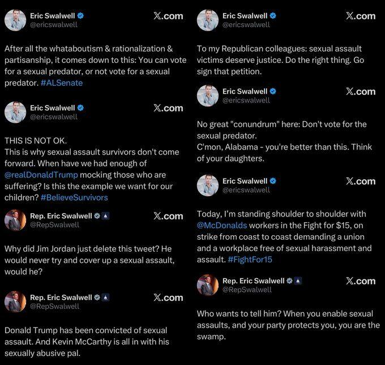Click the government badge on the "swamp" tweet
The width and height of the screenshot is (385, 365).
[x=299, y=281]
